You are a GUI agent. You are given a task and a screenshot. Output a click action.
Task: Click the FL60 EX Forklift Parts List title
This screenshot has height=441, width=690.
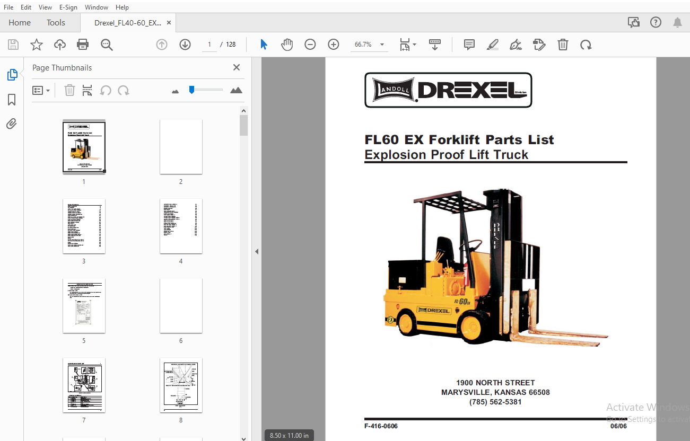[459, 140]
